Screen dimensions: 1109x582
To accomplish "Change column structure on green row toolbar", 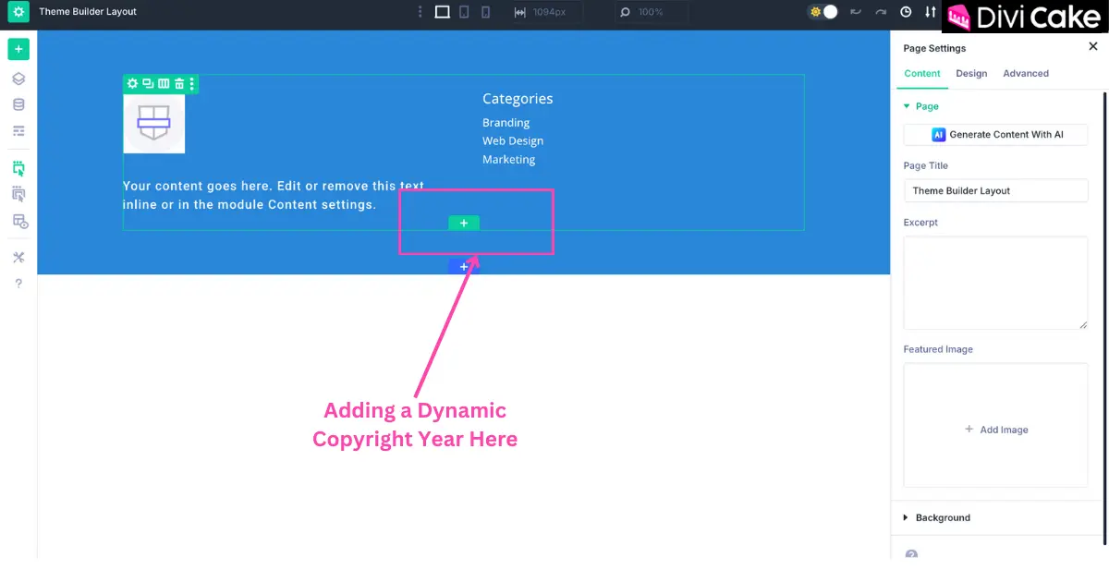I will 164,84.
